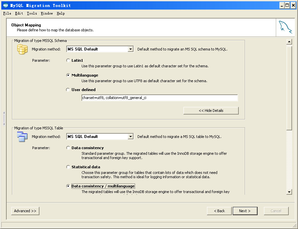Click the scrollbar up arrow
This screenshot has width=298, height=229.
[x=288, y=41]
